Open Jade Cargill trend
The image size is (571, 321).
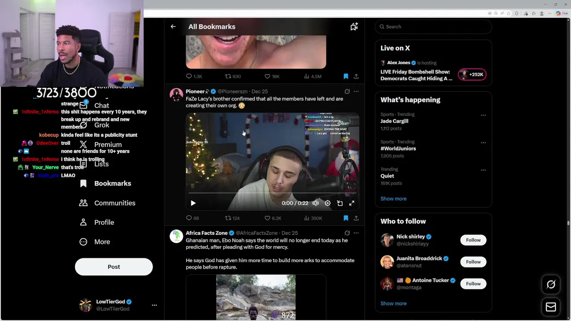coord(394,121)
